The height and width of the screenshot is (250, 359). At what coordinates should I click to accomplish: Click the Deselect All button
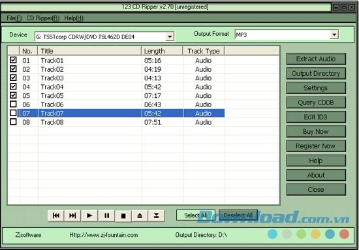pyautogui.click(x=238, y=215)
